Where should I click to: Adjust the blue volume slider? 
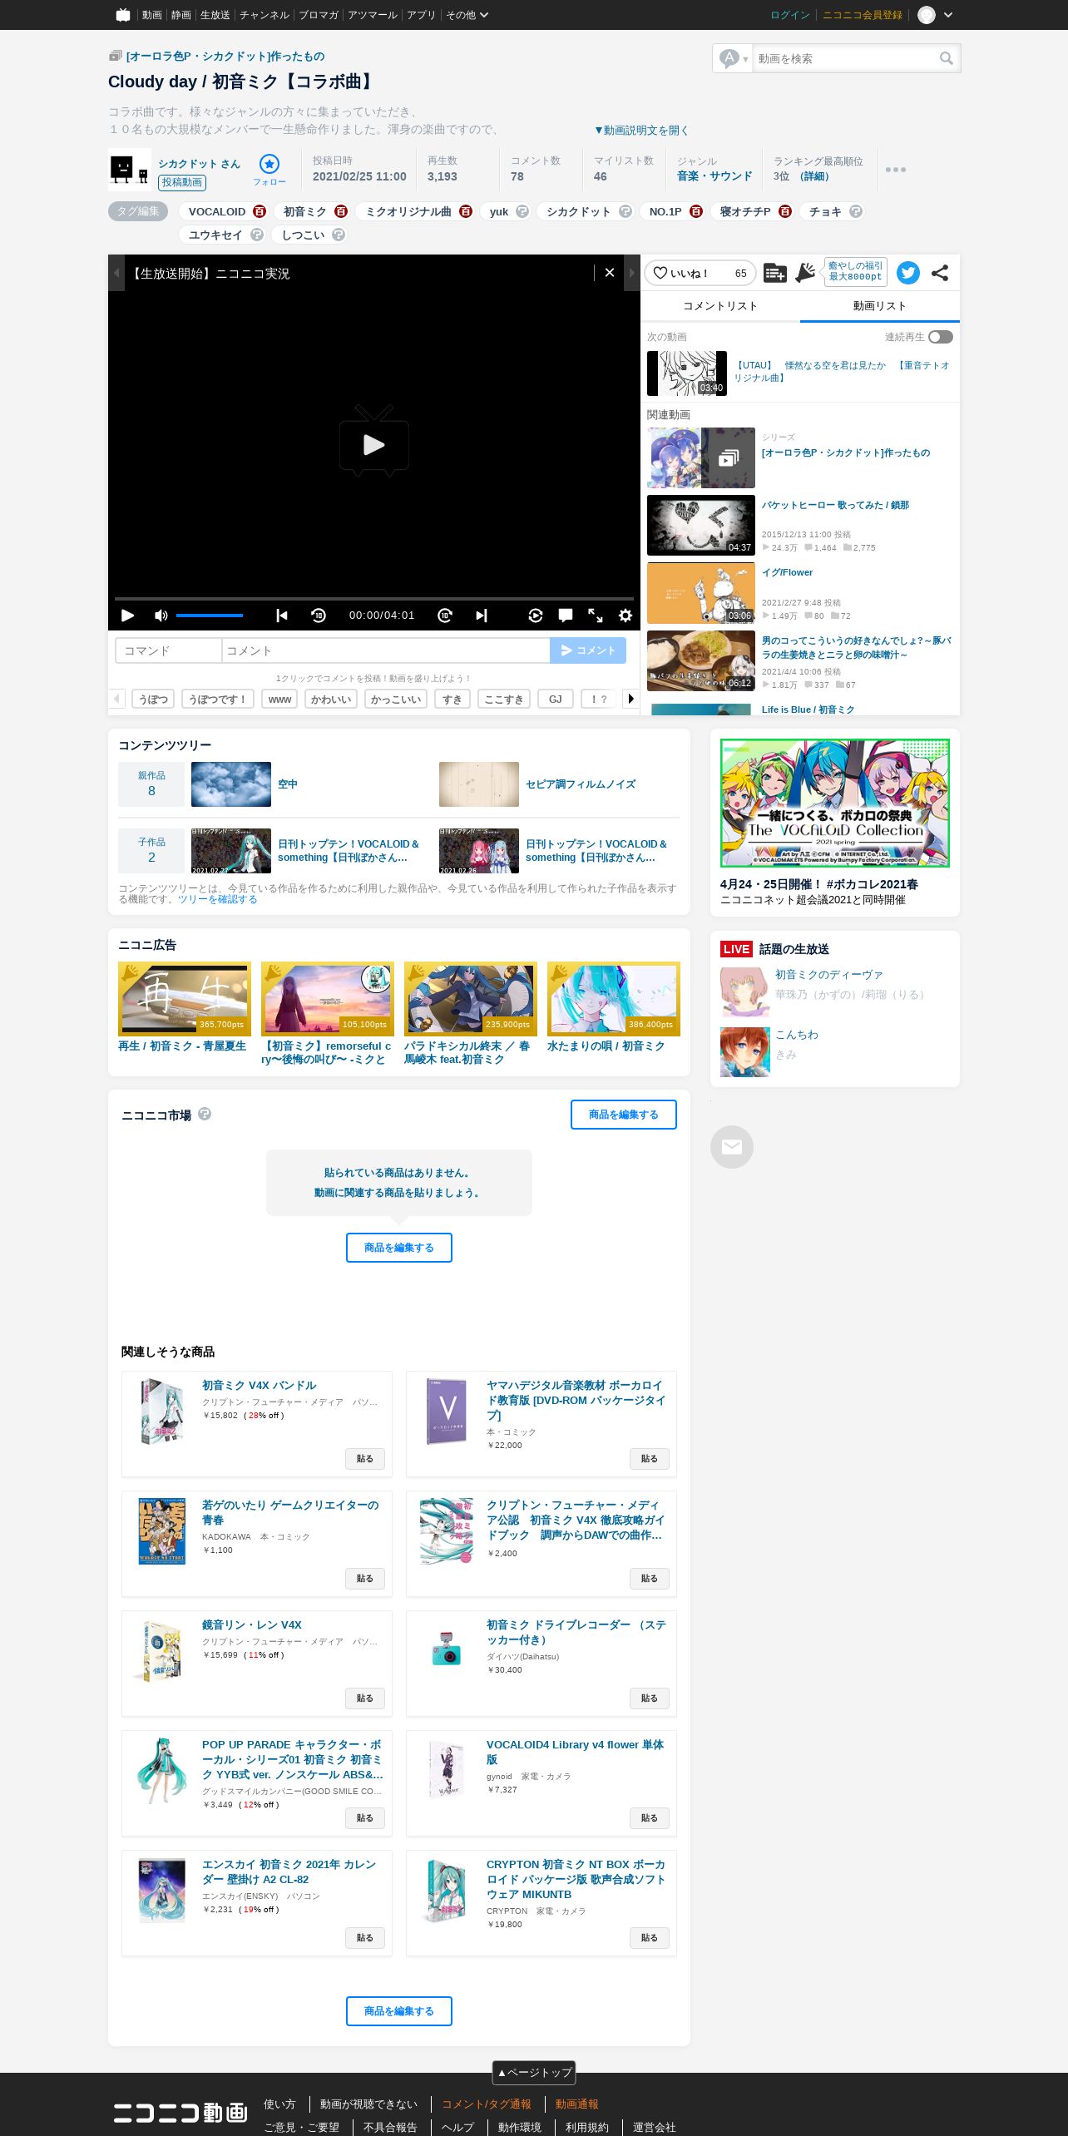pos(210,616)
